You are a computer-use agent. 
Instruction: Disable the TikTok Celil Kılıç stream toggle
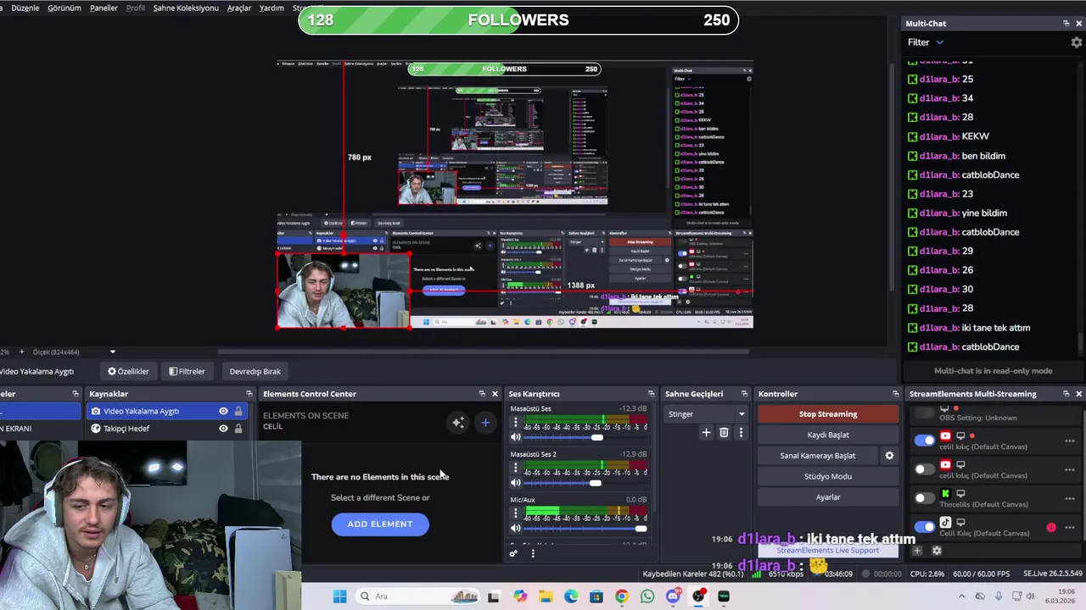(924, 527)
